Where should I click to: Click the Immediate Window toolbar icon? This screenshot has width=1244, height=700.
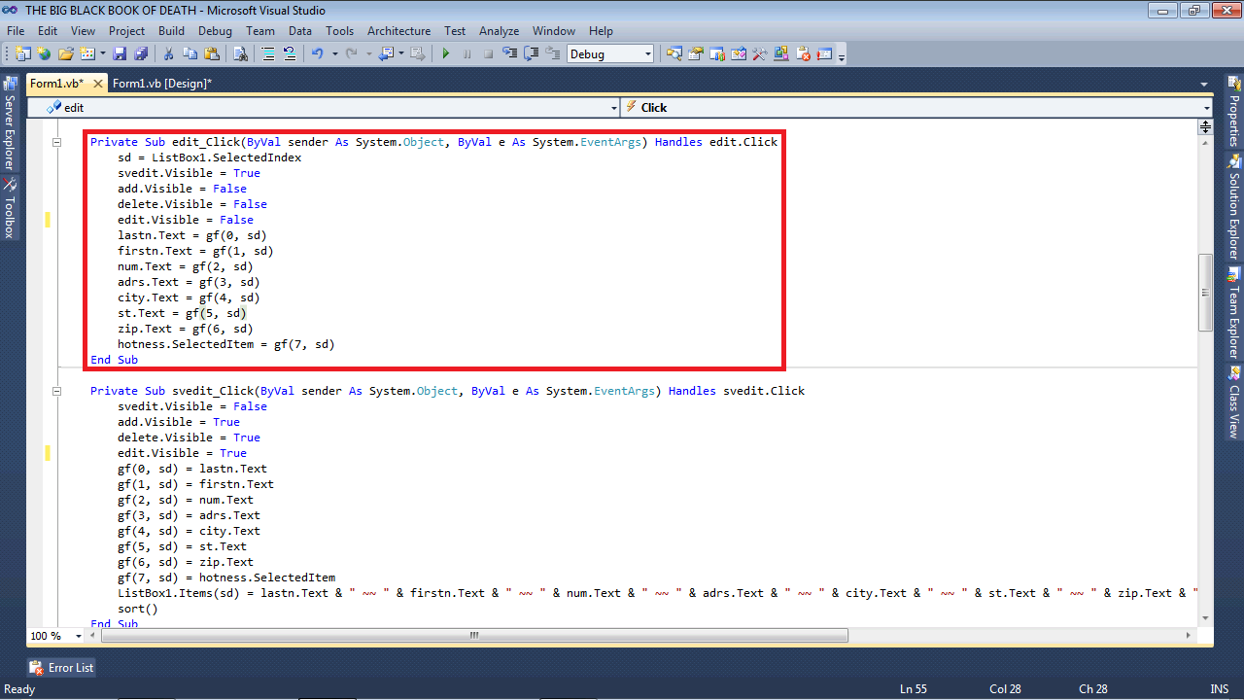824,53
